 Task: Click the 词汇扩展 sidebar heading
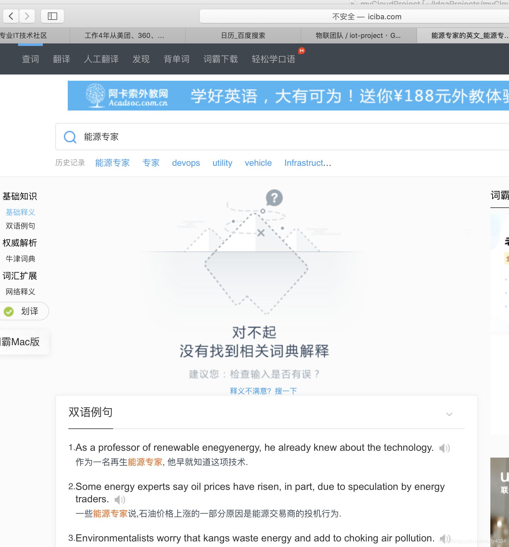(20, 276)
